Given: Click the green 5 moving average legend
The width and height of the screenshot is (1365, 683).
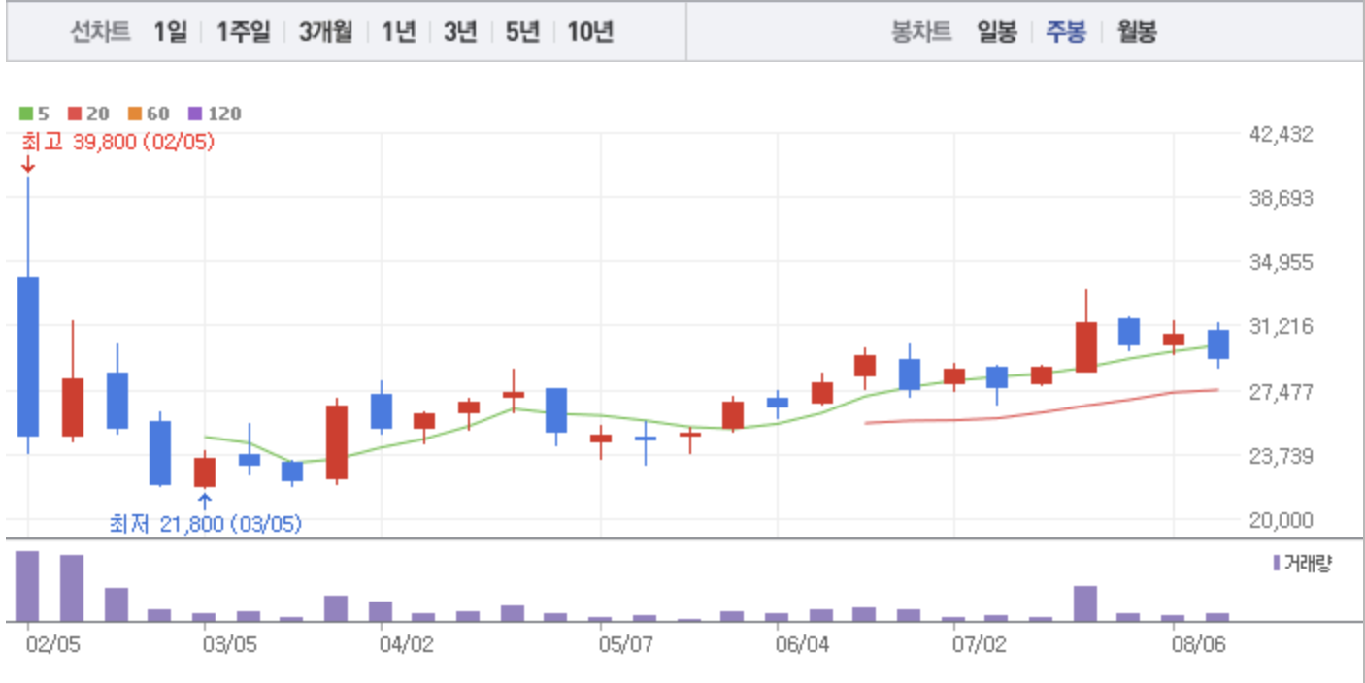Looking at the screenshot, I should 35,114.
